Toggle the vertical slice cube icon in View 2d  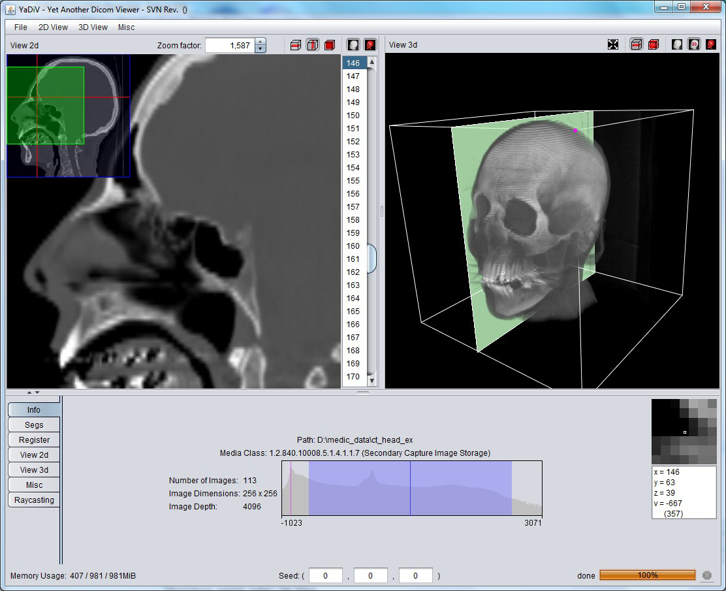coord(312,45)
